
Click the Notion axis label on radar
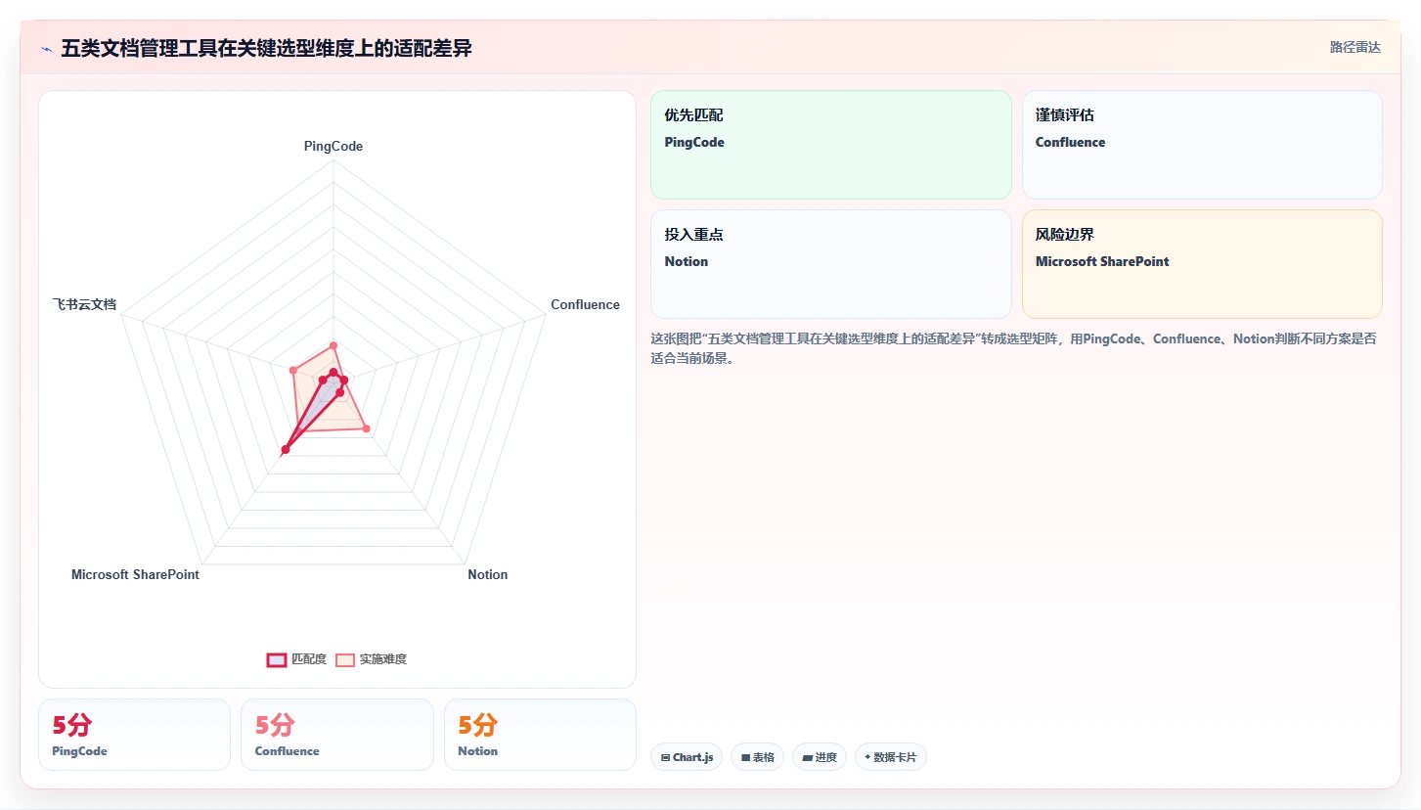point(487,574)
